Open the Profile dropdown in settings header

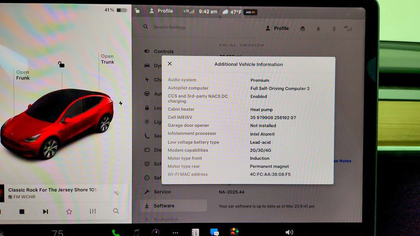277,28
